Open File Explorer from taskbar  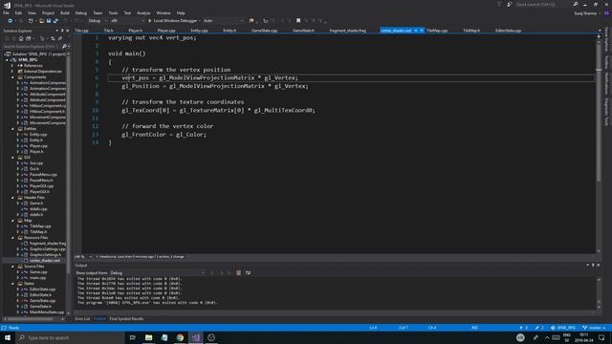(148, 337)
